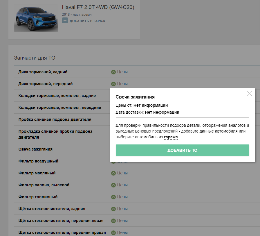Click the blue Haval F7 car thumbnail
This screenshot has height=236, width=260.
pos(36,18)
